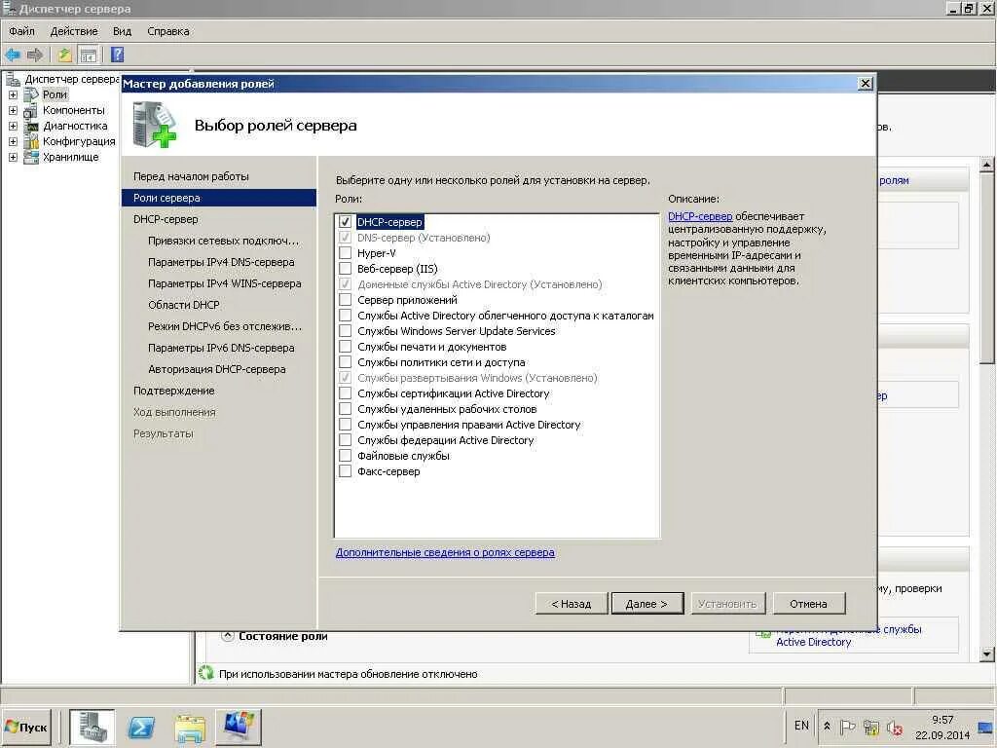Select the DHCP-сервер wizard step
Screen dimensions: 997x748
(x=166, y=219)
